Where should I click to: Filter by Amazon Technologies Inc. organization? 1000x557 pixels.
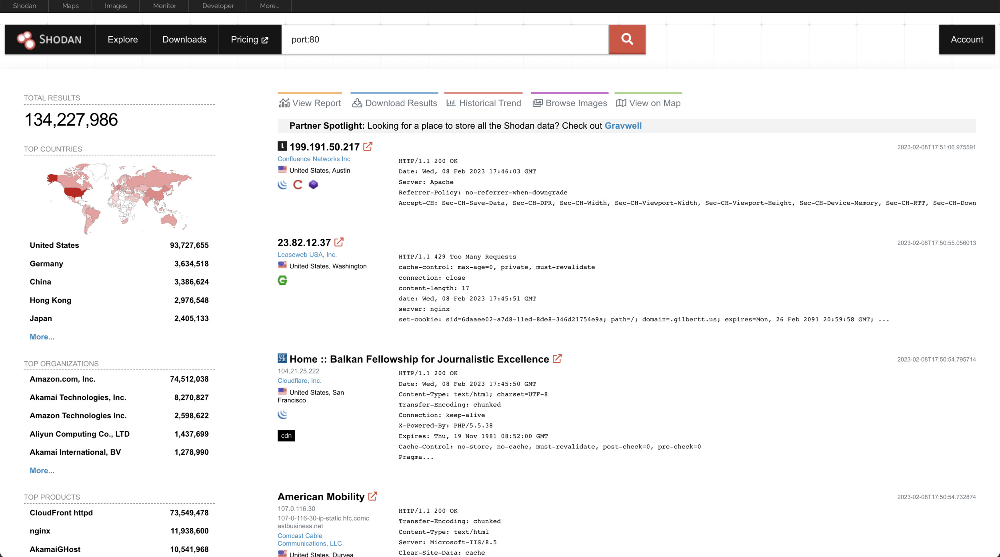(119, 416)
